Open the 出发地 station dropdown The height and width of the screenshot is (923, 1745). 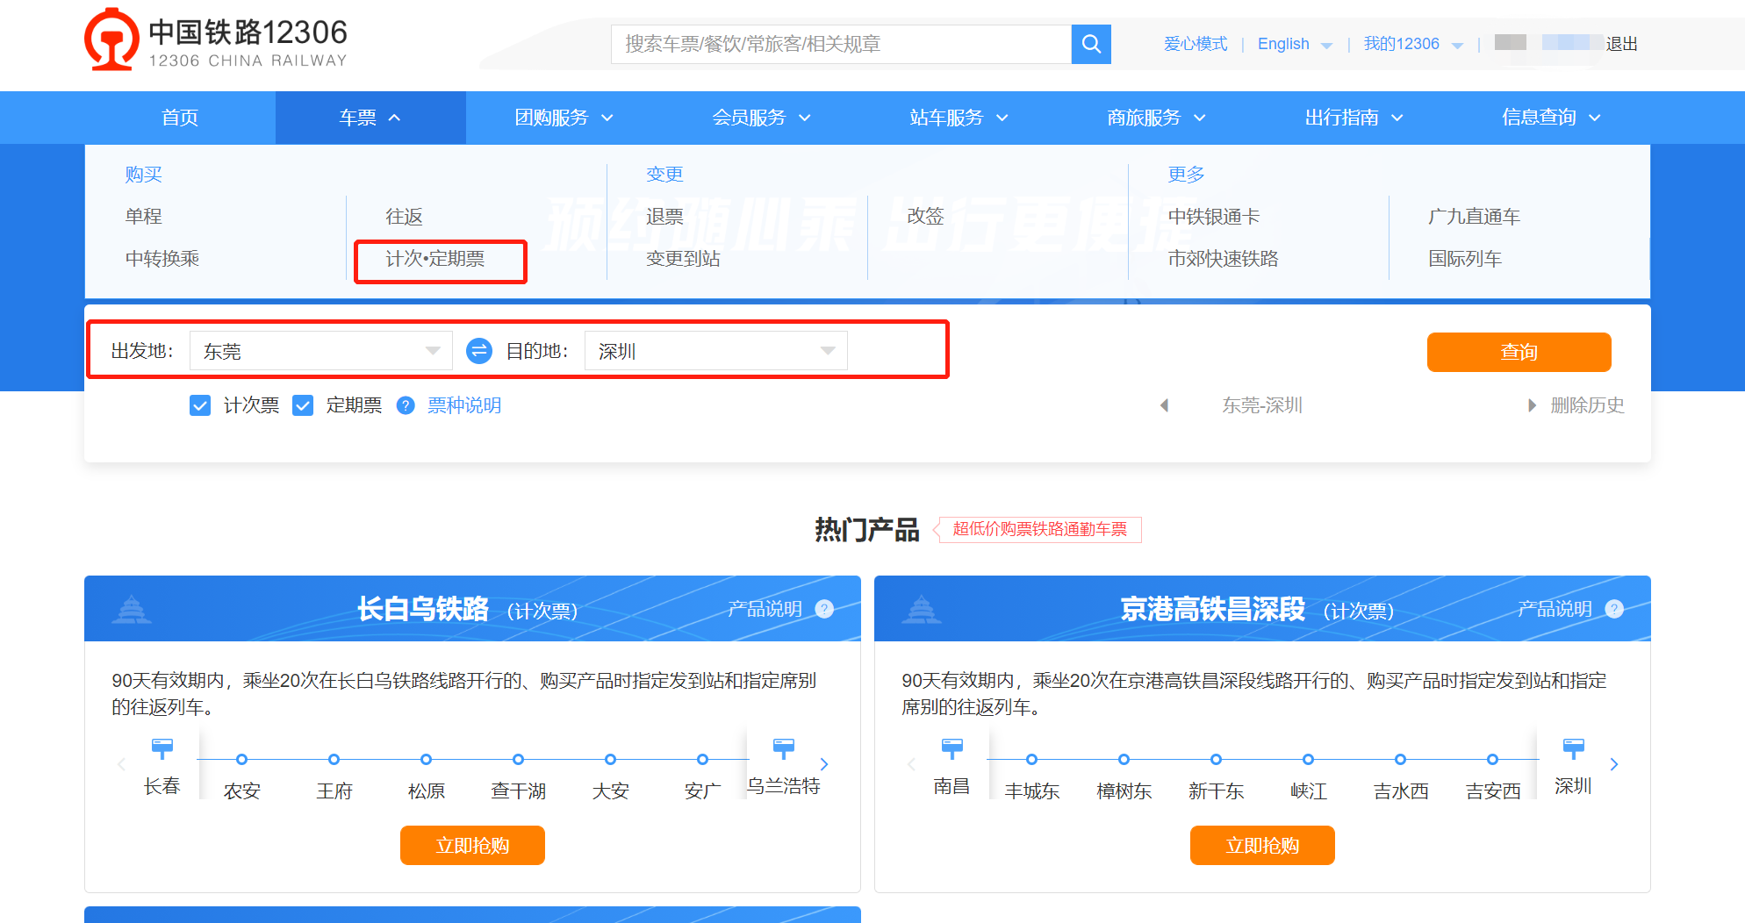[321, 351]
